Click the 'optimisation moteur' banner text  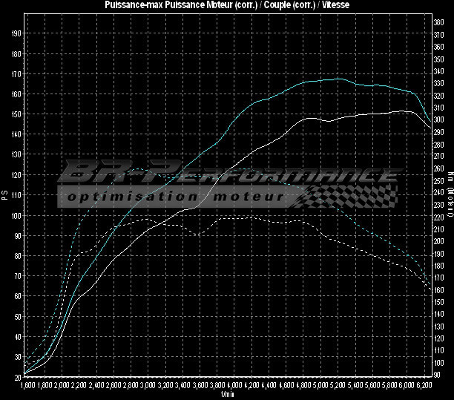click(x=174, y=197)
